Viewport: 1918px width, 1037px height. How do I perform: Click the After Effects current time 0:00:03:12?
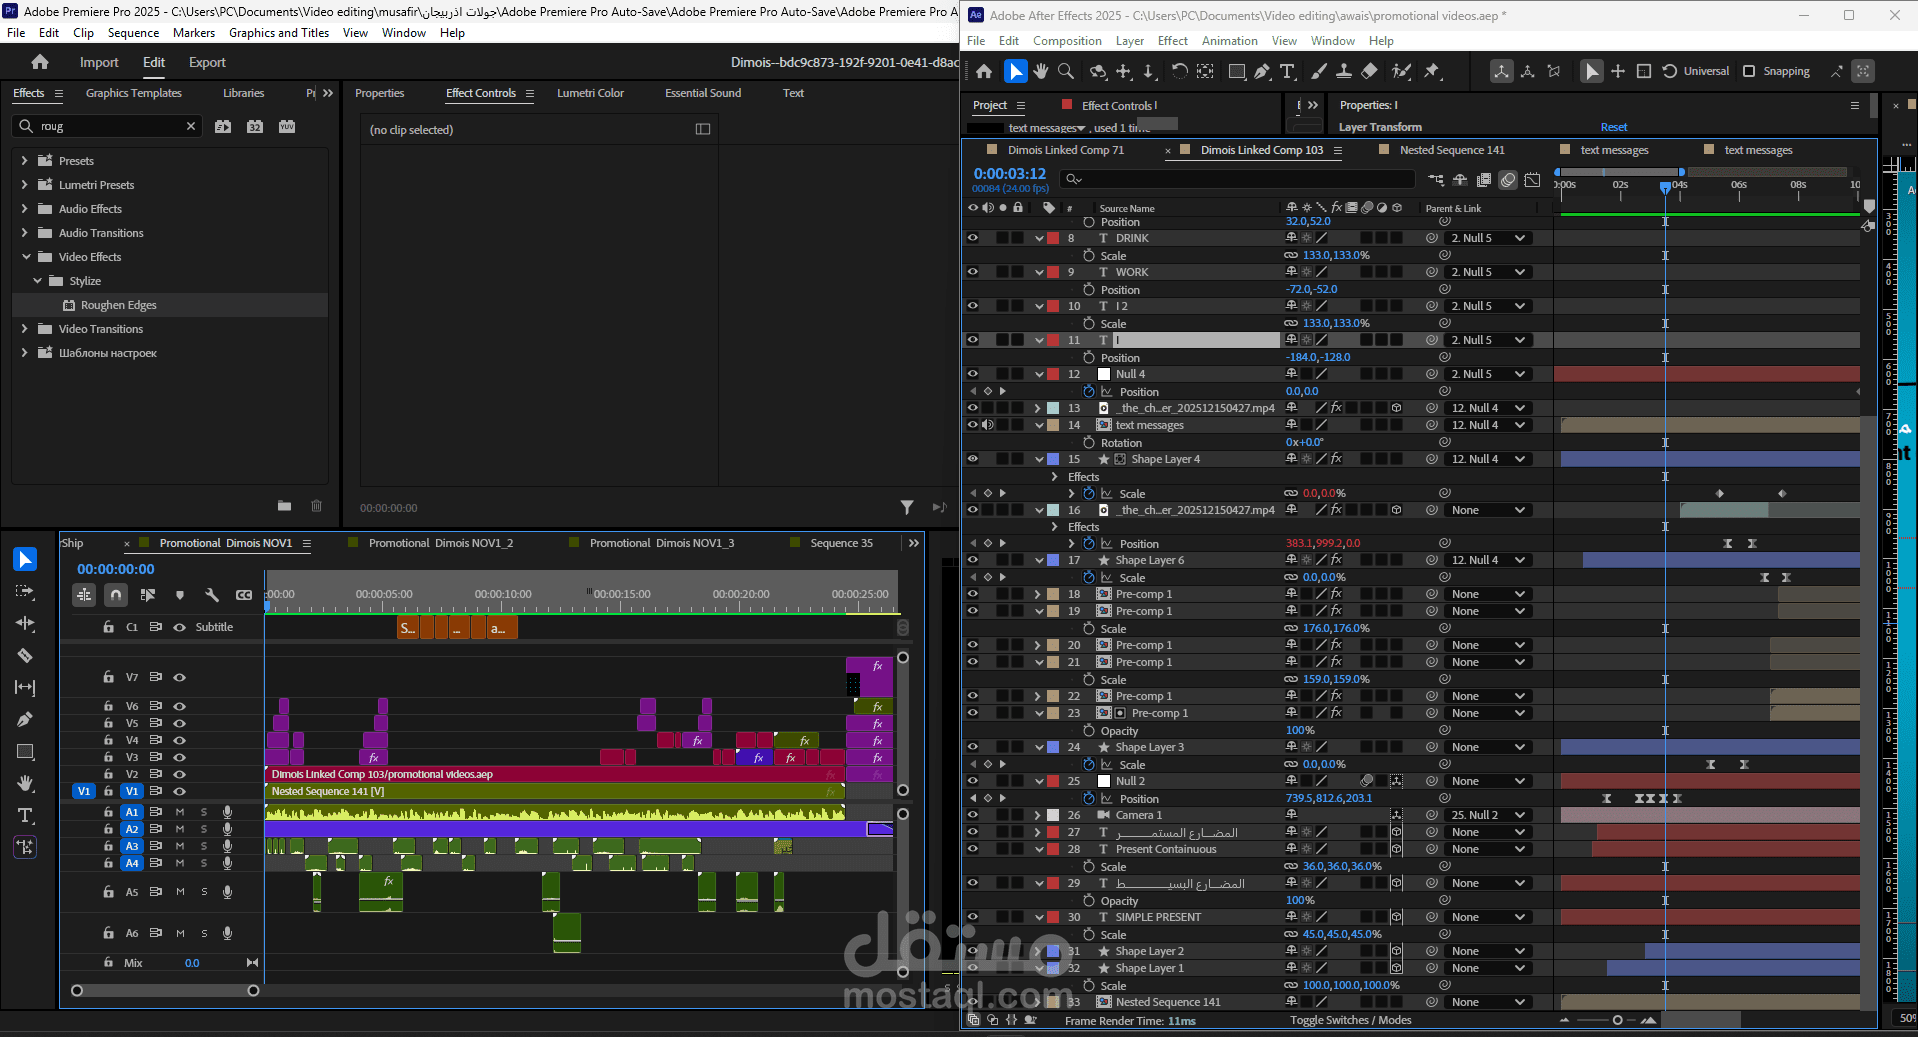(1009, 173)
